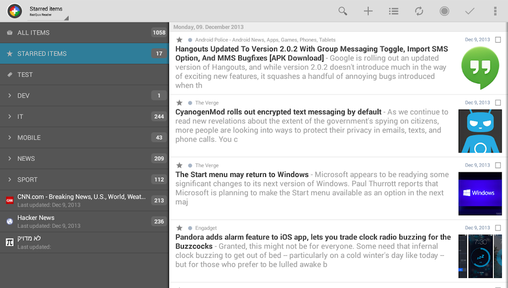508x288 pixels.
Task: Open the search magnifier icon
Action: click(x=343, y=11)
